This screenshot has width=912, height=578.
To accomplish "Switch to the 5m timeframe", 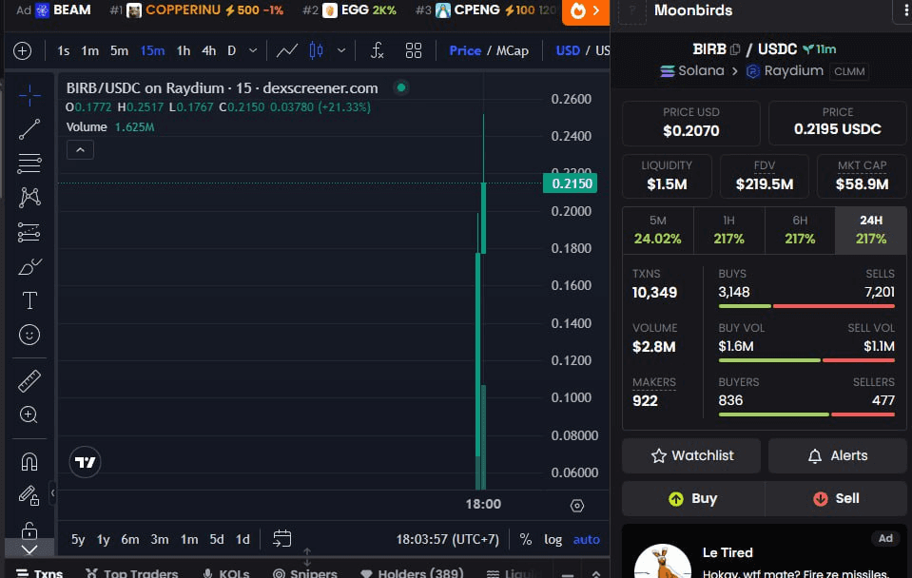I will 119,50.
